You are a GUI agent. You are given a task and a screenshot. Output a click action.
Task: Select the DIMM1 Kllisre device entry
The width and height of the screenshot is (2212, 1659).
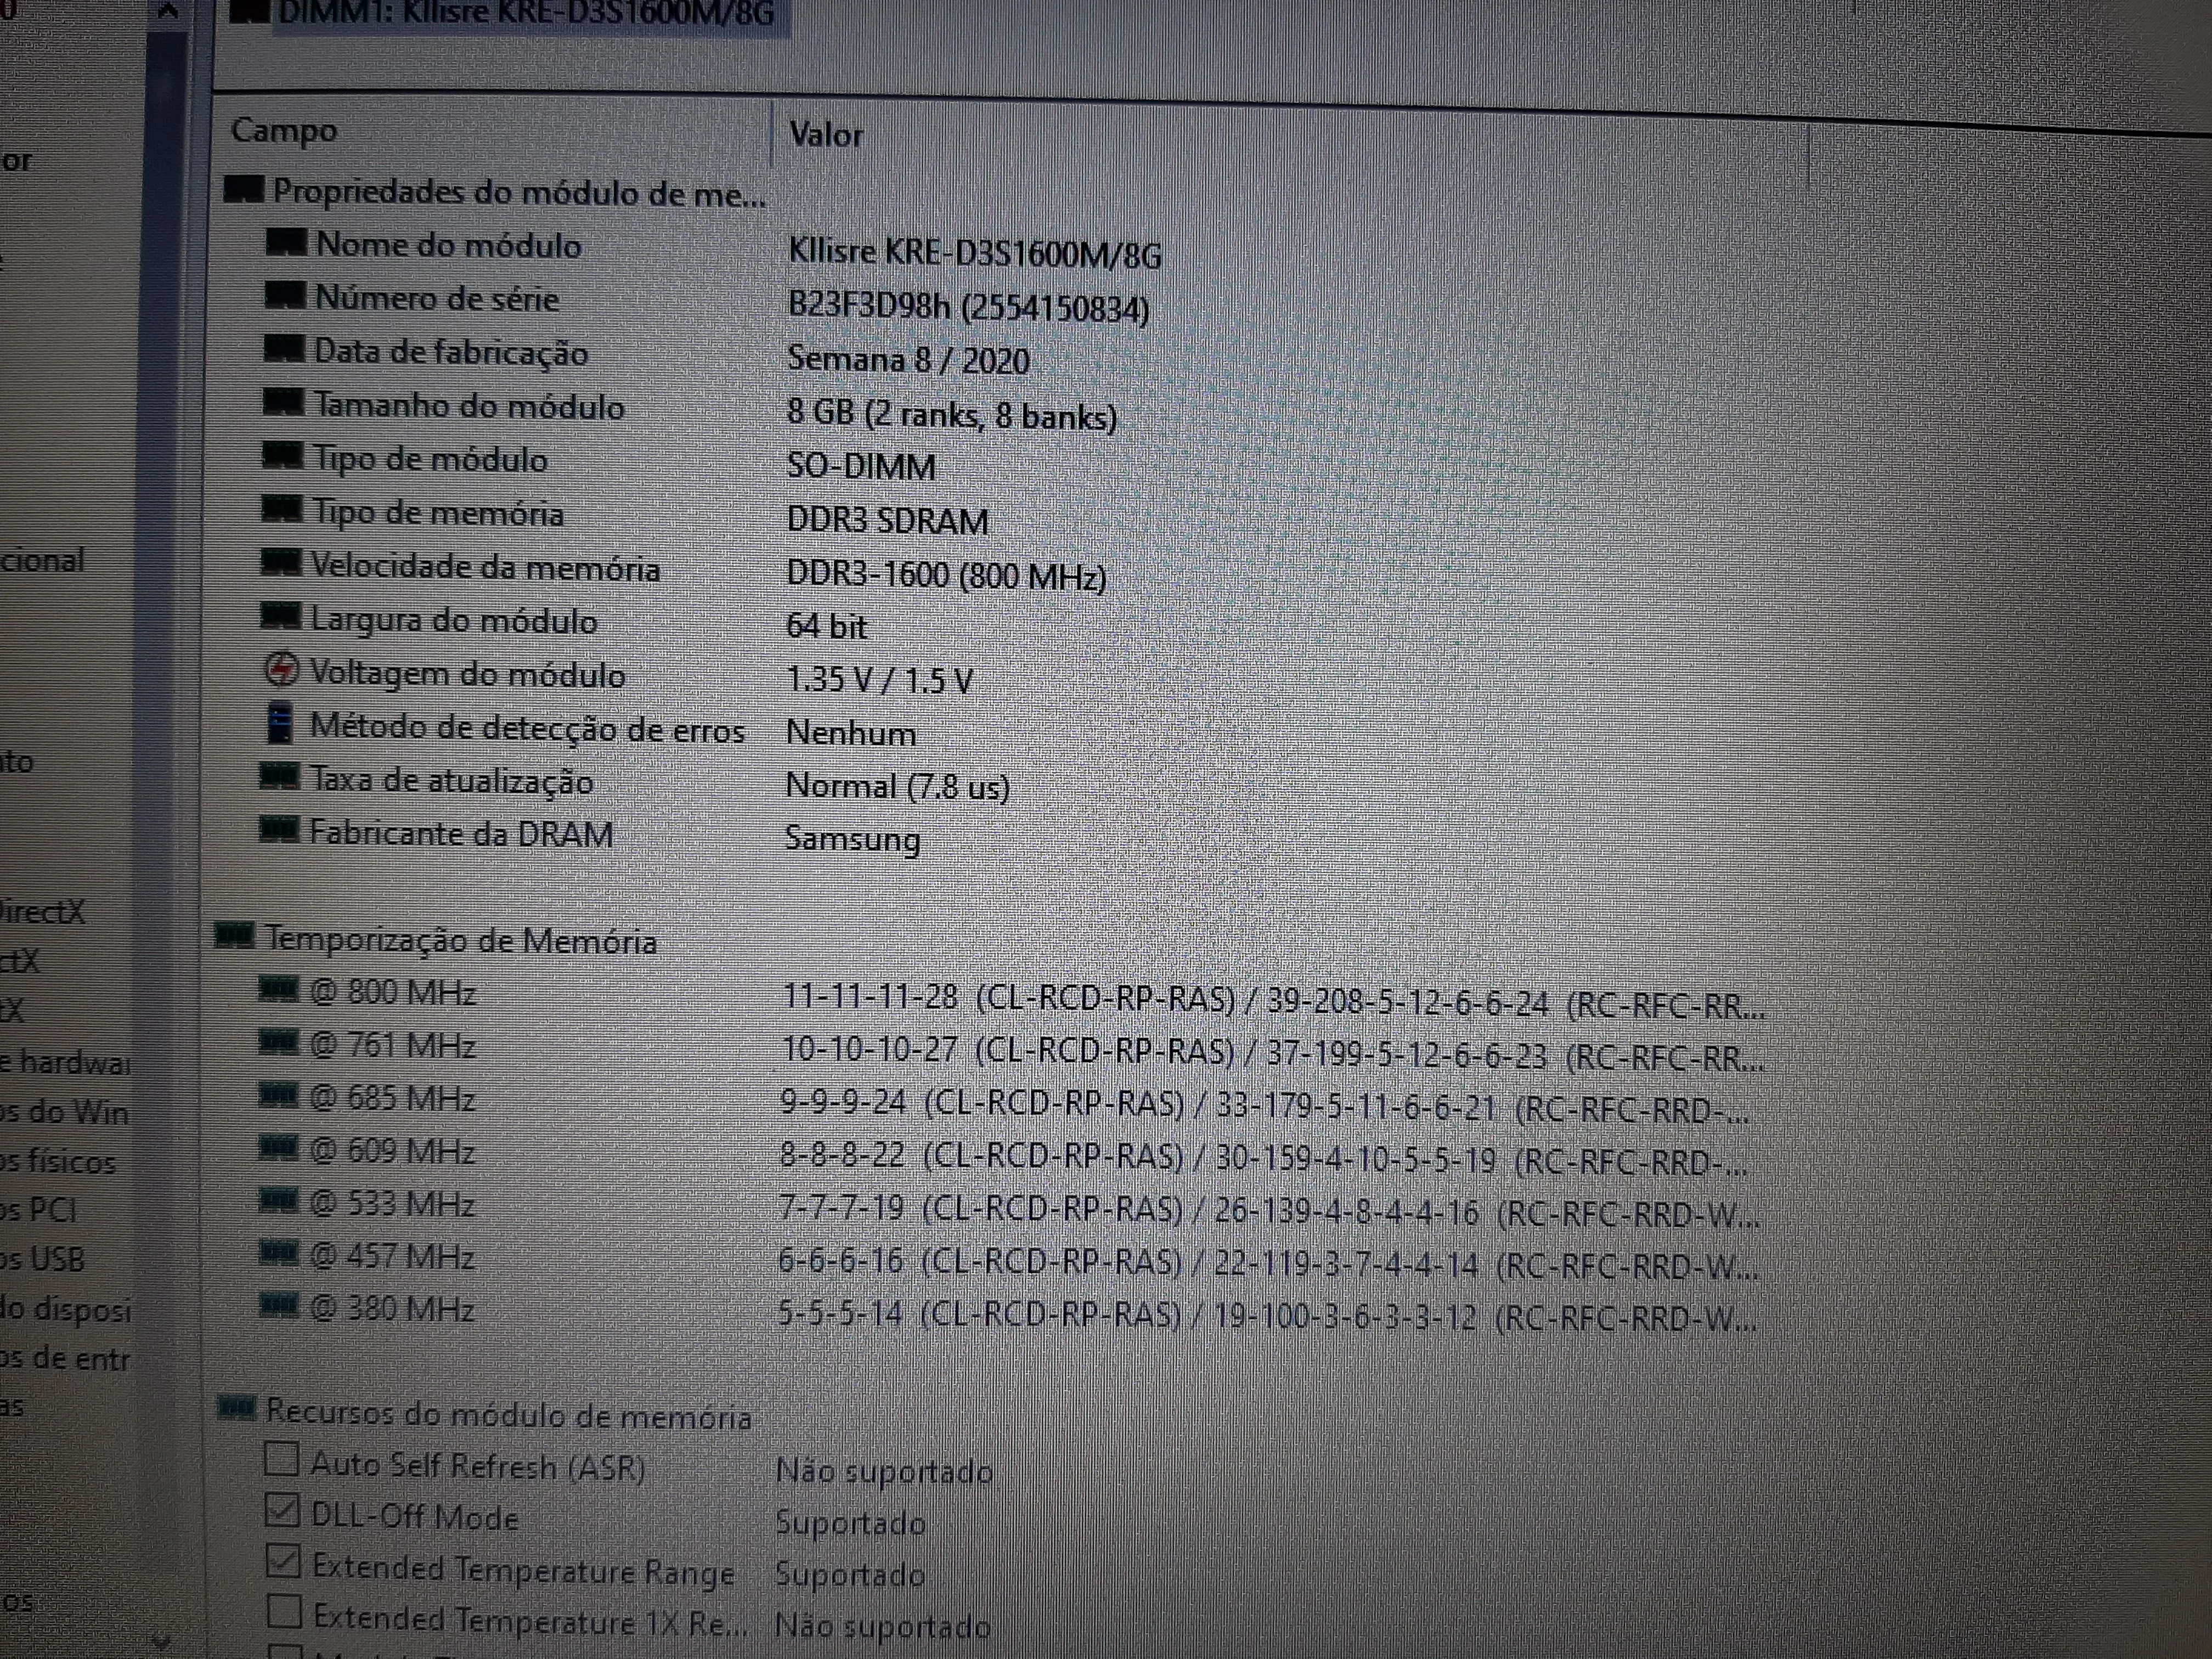tap(525, 14)
